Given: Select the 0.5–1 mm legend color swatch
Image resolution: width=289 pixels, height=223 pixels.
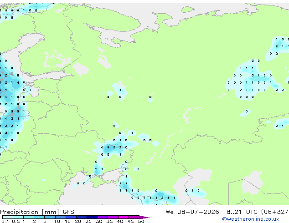Looking at the screenshot, I should [18, 217].
